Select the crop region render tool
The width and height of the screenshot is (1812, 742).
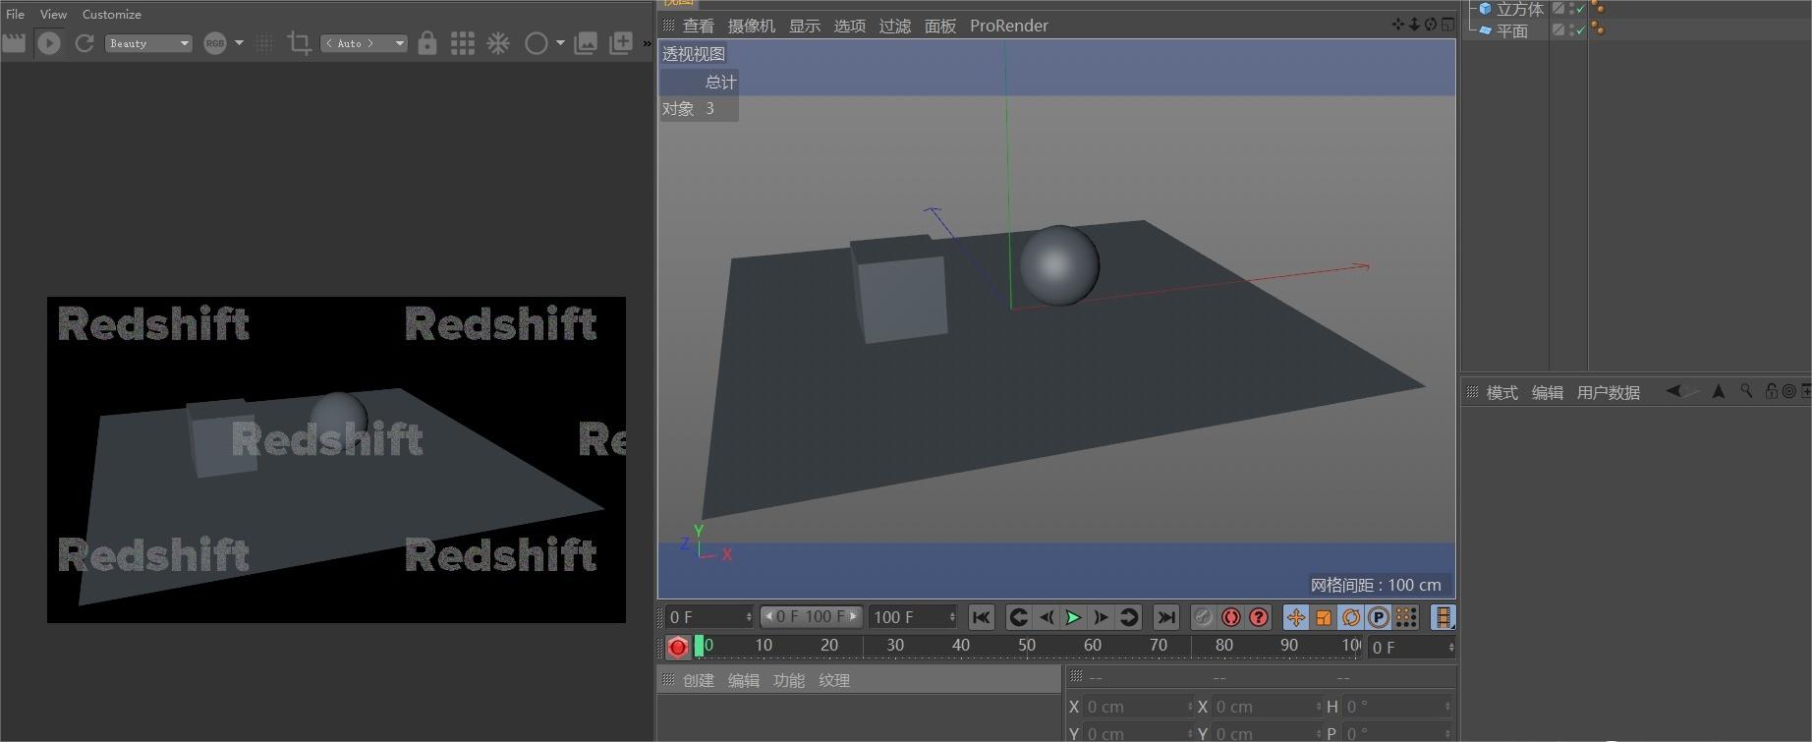coord(299,43)
